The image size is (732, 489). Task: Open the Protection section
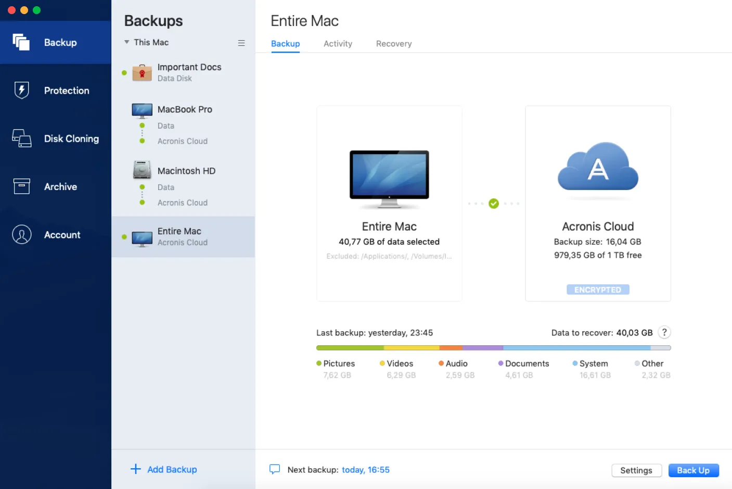[56, 90]
